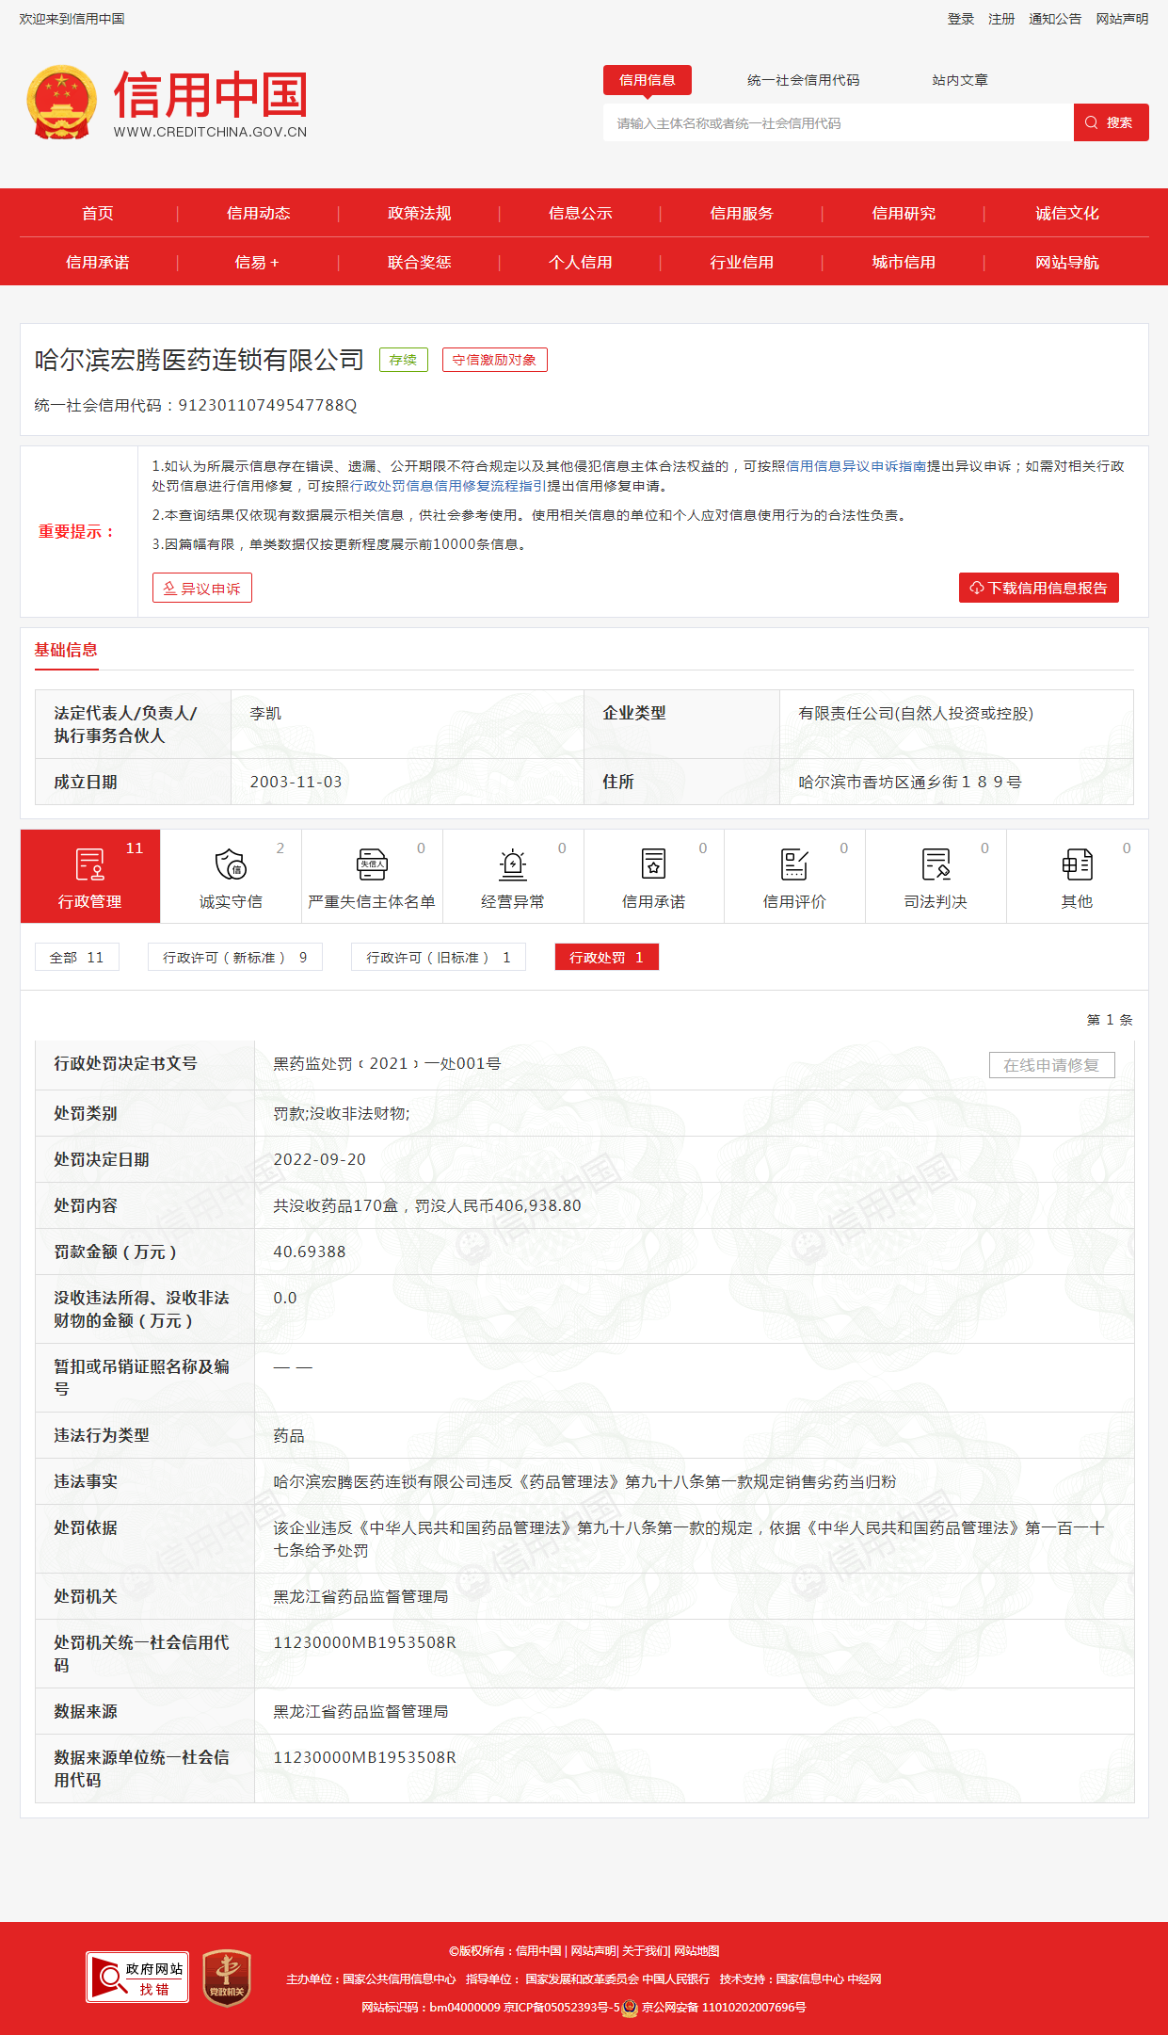
Task: Click the footer 网站地图 link
Action: [x=696, y=1951]
